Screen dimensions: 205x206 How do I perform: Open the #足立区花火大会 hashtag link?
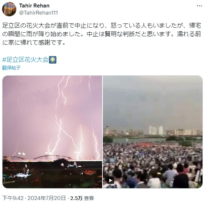(x=26, y=60)
